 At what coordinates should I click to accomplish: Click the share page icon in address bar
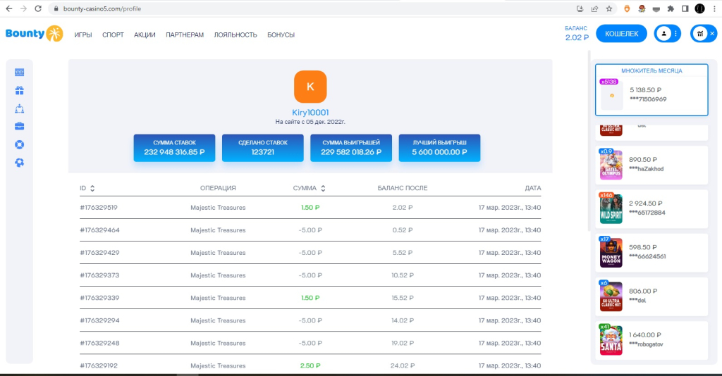[594, 8]
